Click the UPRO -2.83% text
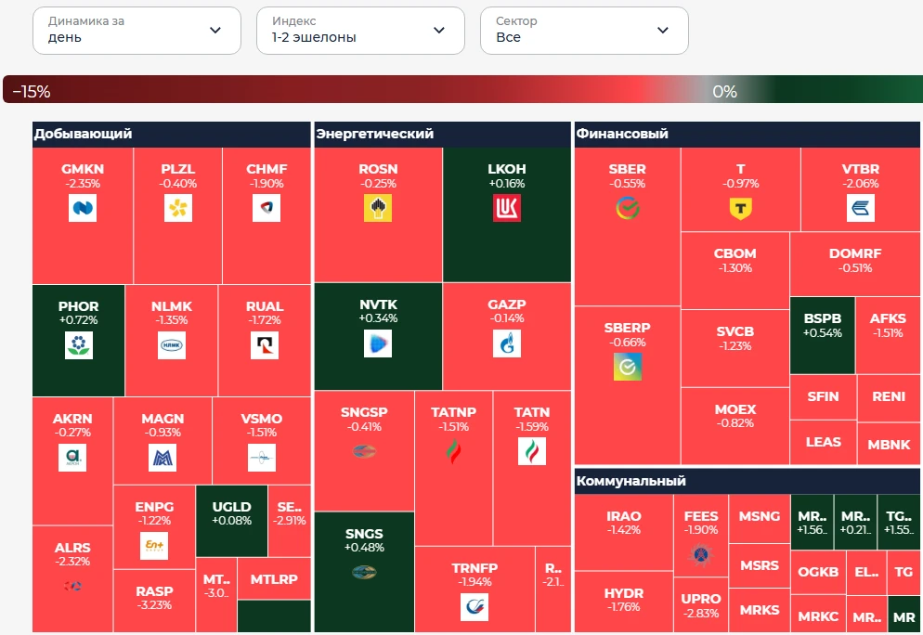The height and width of the screenshot is (635, 923). 701,614
